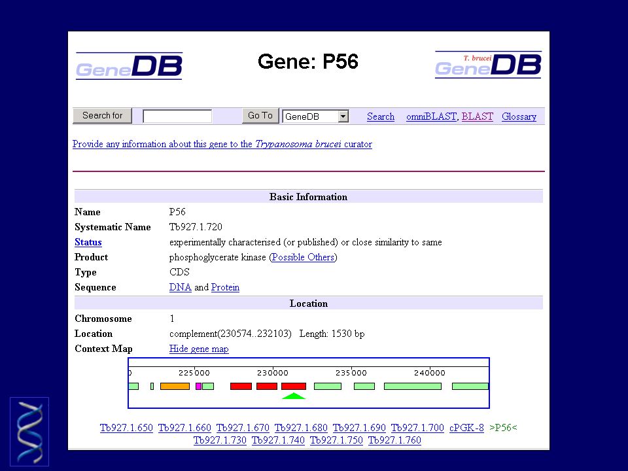The image size is (628, 471).
Task: Click the 235000 scale label in map
Action: coord(351,373)
